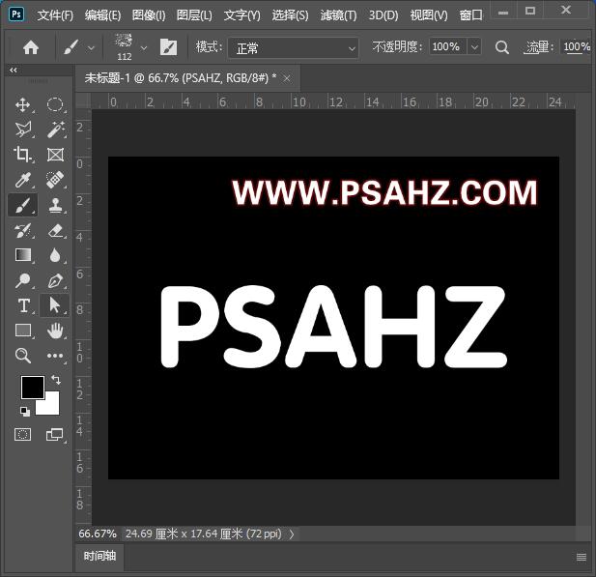Screen dimensions: 596x577
Task: Select the Move tool
Action: pos(23,104)
